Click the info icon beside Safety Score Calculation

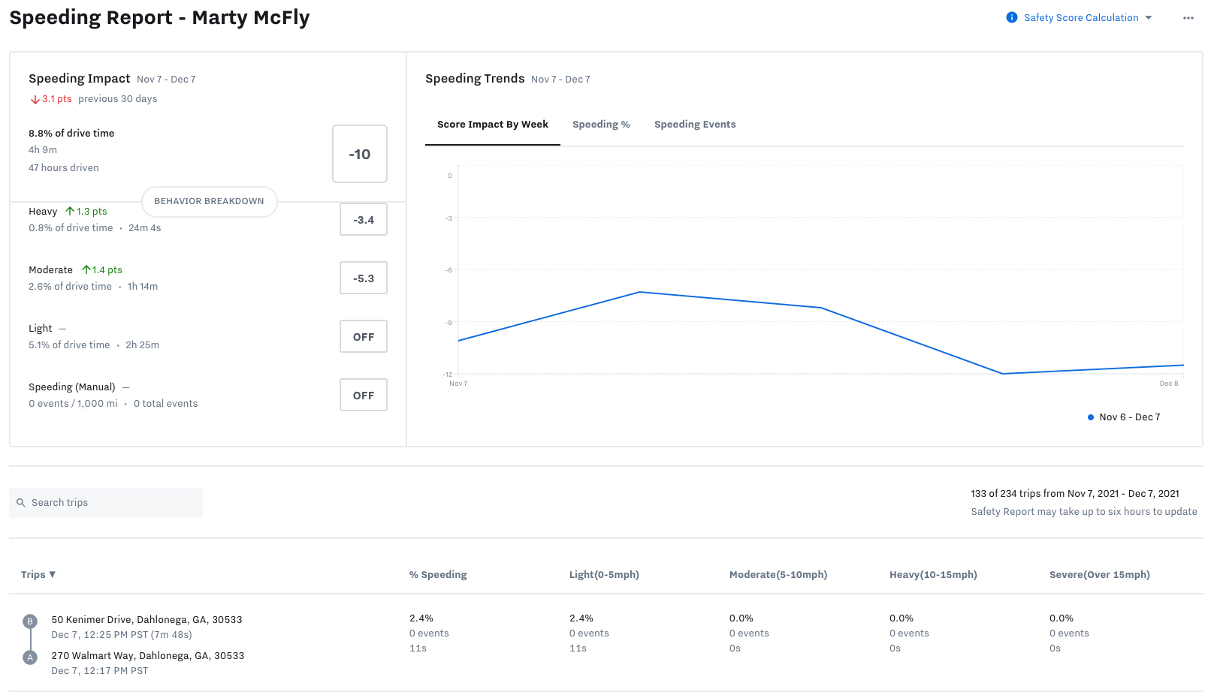coord(1011,18)
